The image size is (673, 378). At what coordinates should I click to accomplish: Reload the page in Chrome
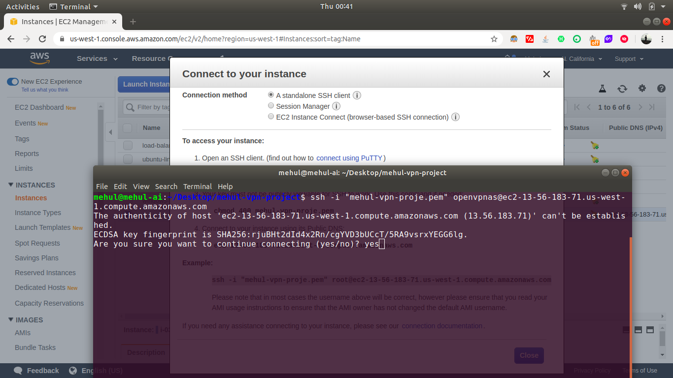43,39
